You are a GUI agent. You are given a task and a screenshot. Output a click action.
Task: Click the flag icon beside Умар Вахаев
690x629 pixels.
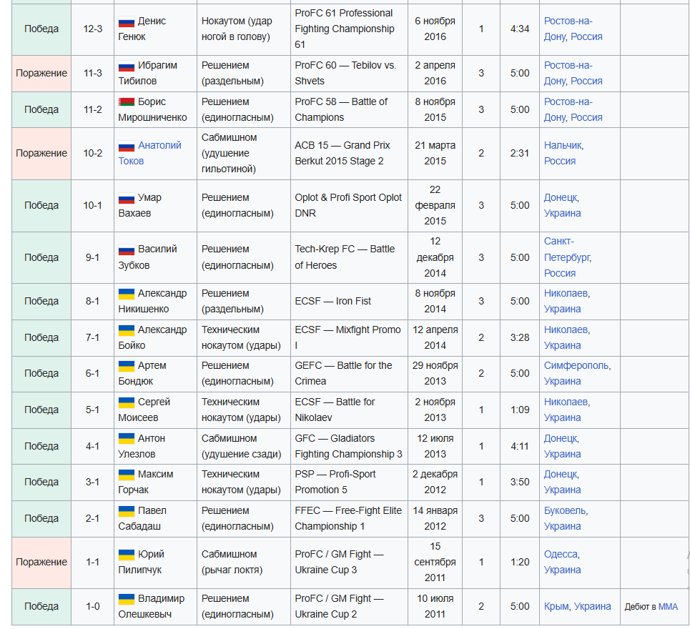(127, 198)
